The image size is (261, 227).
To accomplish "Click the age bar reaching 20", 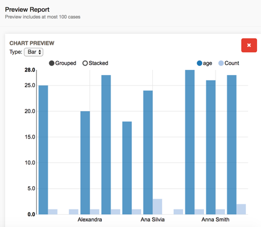I will pos(85,163).
